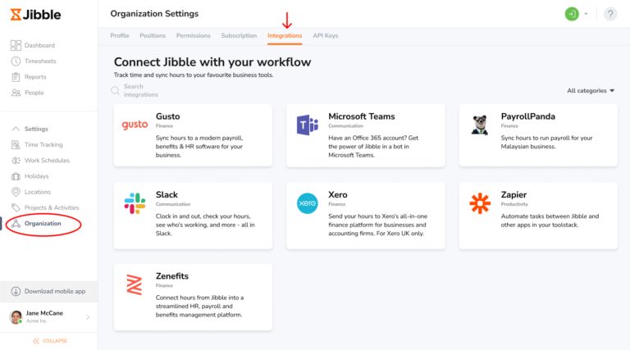
Task: Open Locations via the pin icon
Action: coord(16,192)
